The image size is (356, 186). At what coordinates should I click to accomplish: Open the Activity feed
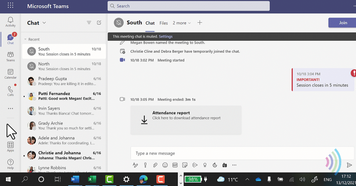coord(10,22)
